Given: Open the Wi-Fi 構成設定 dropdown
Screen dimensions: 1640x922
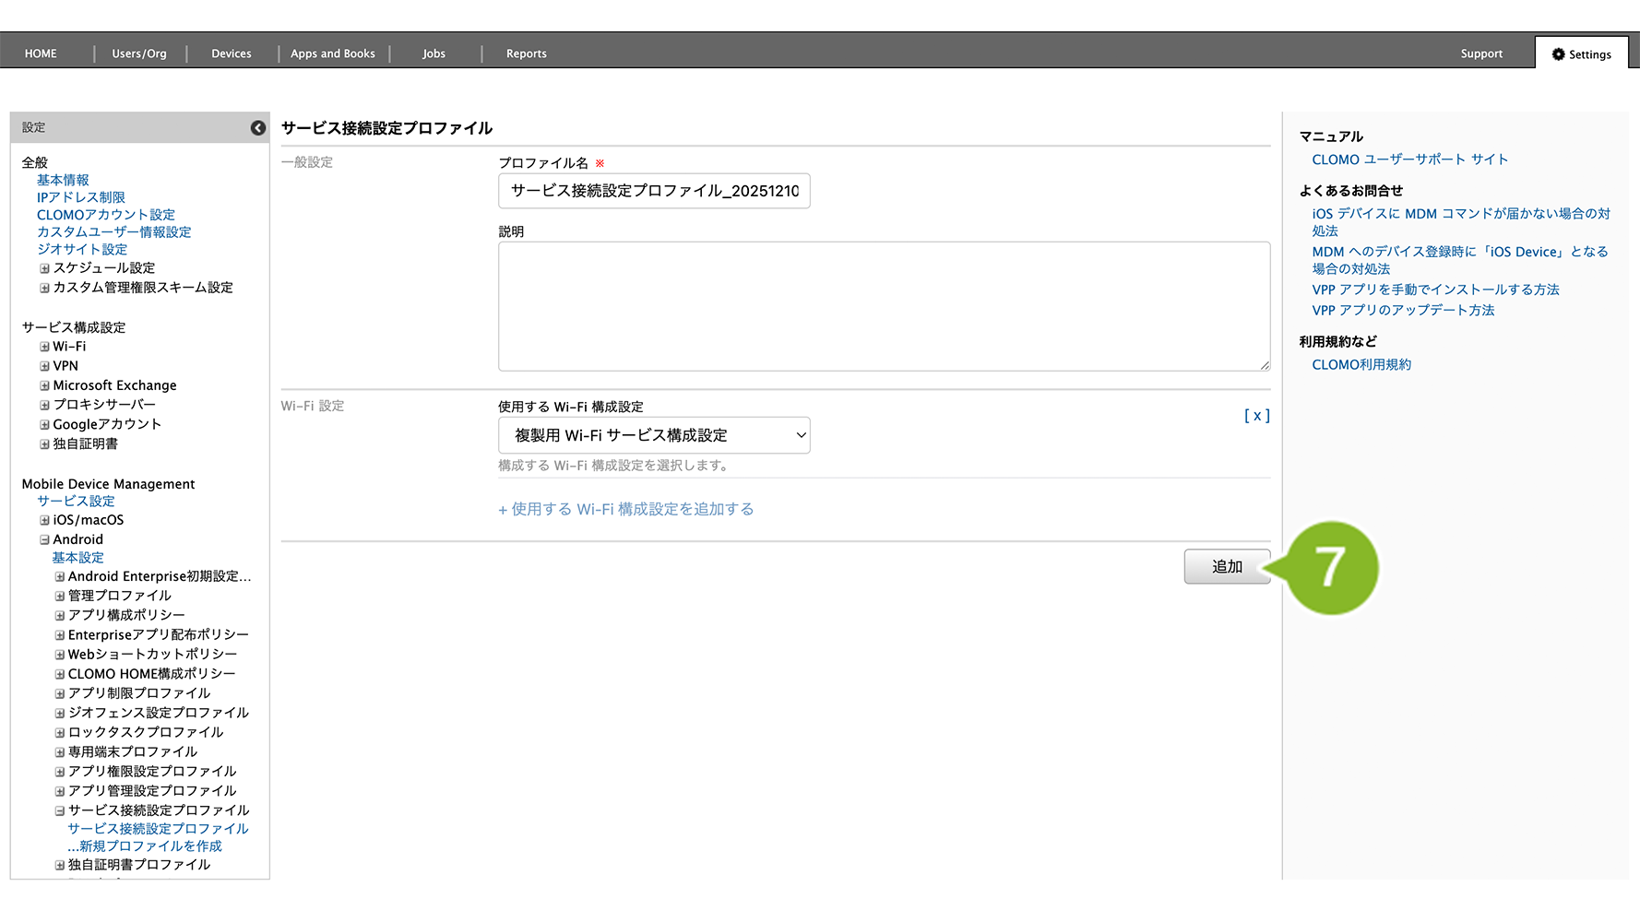Looking at the screenshot, I should 653,435.
